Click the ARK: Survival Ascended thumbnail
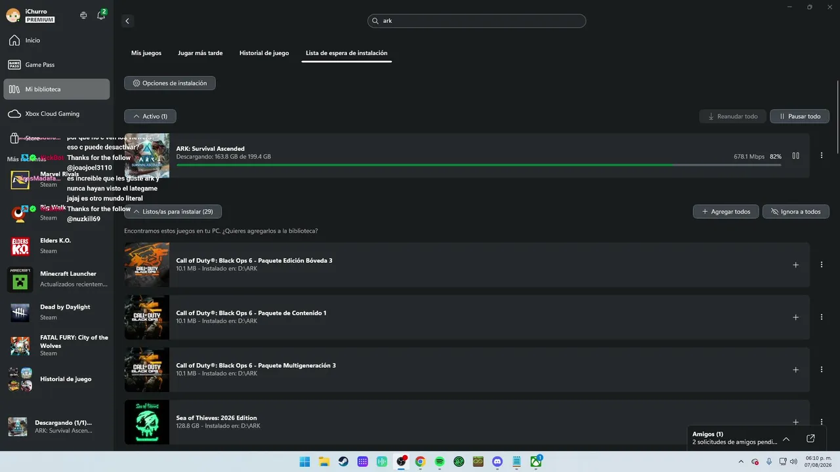 click(x=147, y=156)
